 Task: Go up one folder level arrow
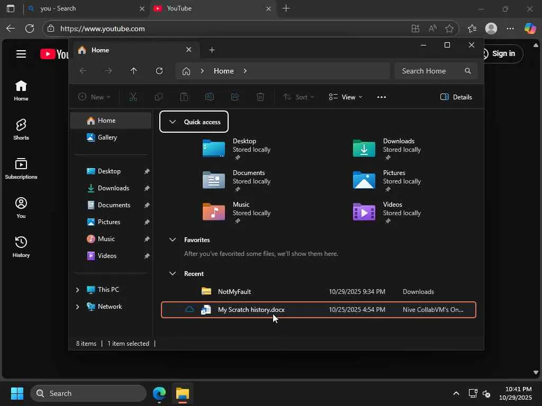[x=133, y=71]
